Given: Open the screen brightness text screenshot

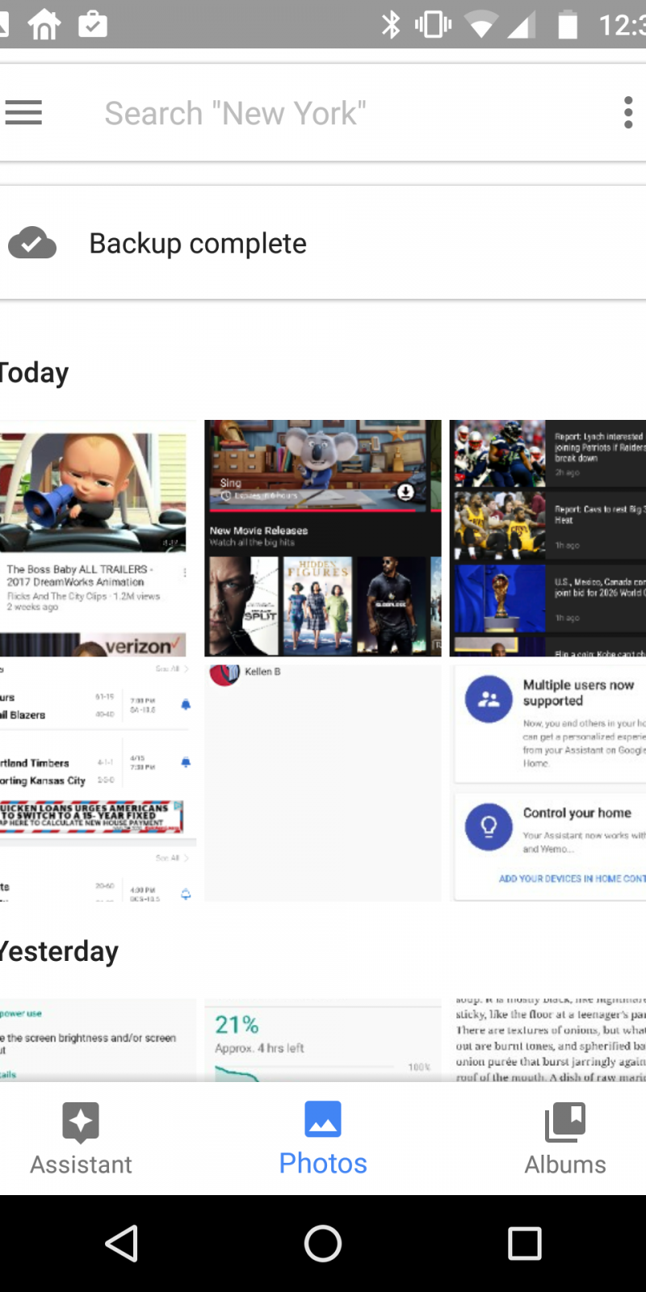Looking at the screenshot, I should [x=97, y=1040].
